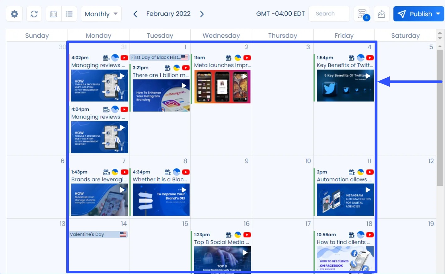
Task: Click the share calendar icon
Action: [382, 14]
